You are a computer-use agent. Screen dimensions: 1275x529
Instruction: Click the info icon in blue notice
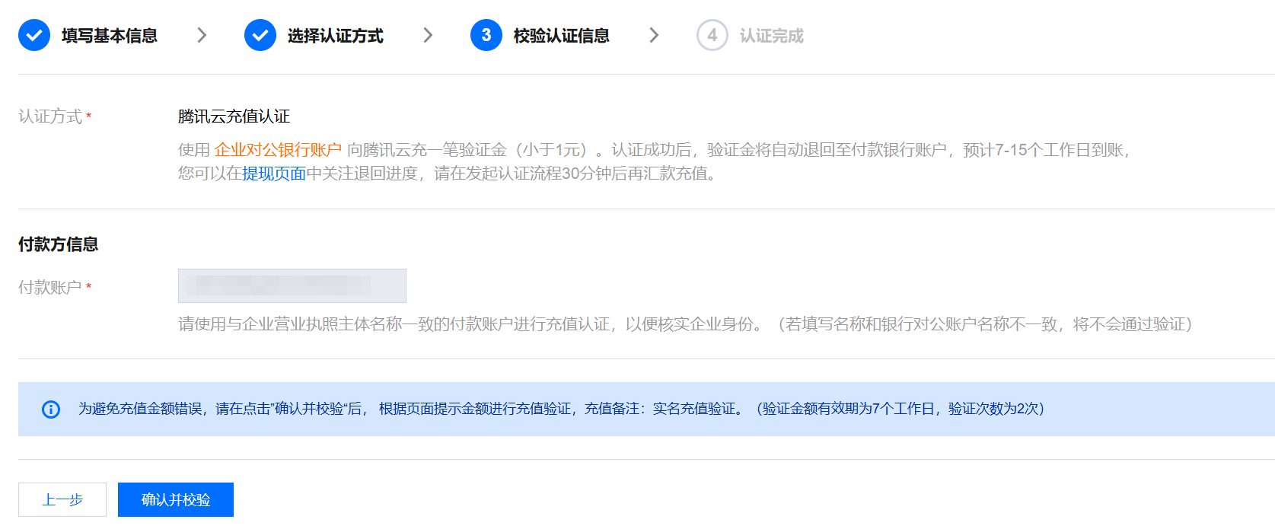(x=51, y=409)
